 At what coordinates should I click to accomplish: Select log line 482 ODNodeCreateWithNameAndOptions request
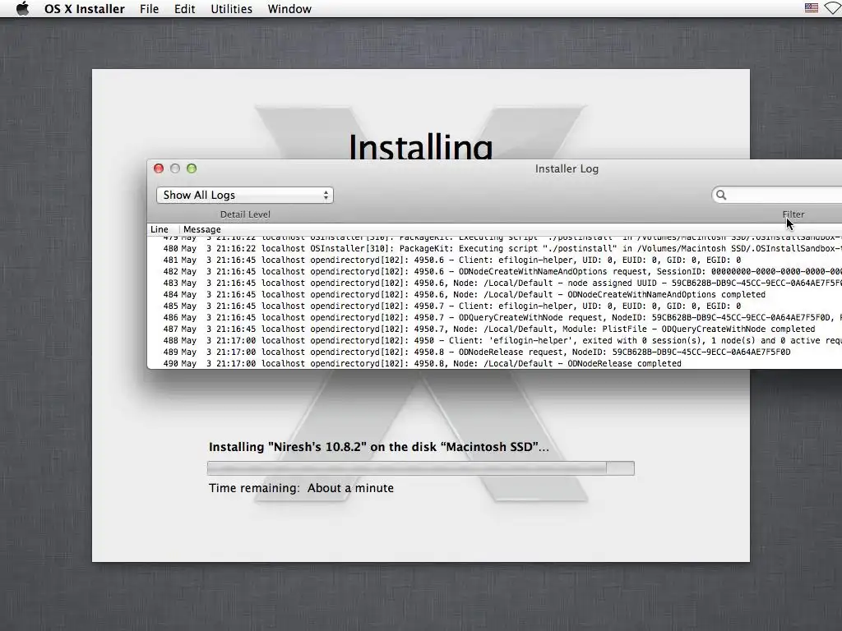pyautogui.click(x=494, y=271)
